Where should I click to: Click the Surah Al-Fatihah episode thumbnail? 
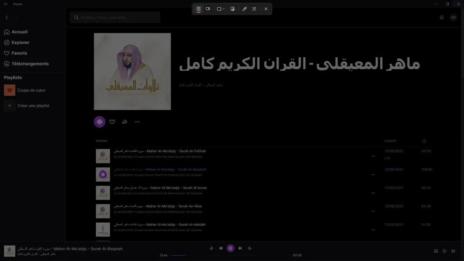(103, 156)
